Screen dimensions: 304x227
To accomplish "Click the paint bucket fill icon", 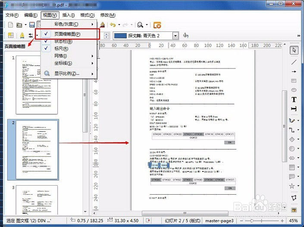I will coord(186,35).
